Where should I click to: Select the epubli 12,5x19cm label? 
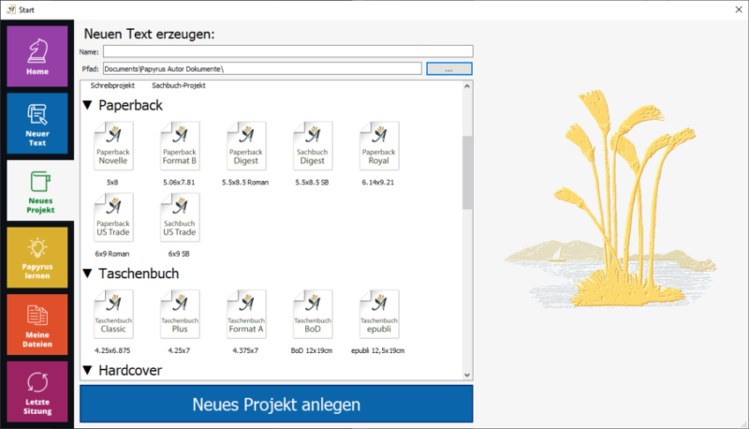378,350
